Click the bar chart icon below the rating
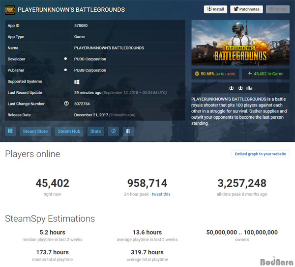This screenshot has width=295, height=267. click(249, 88)
